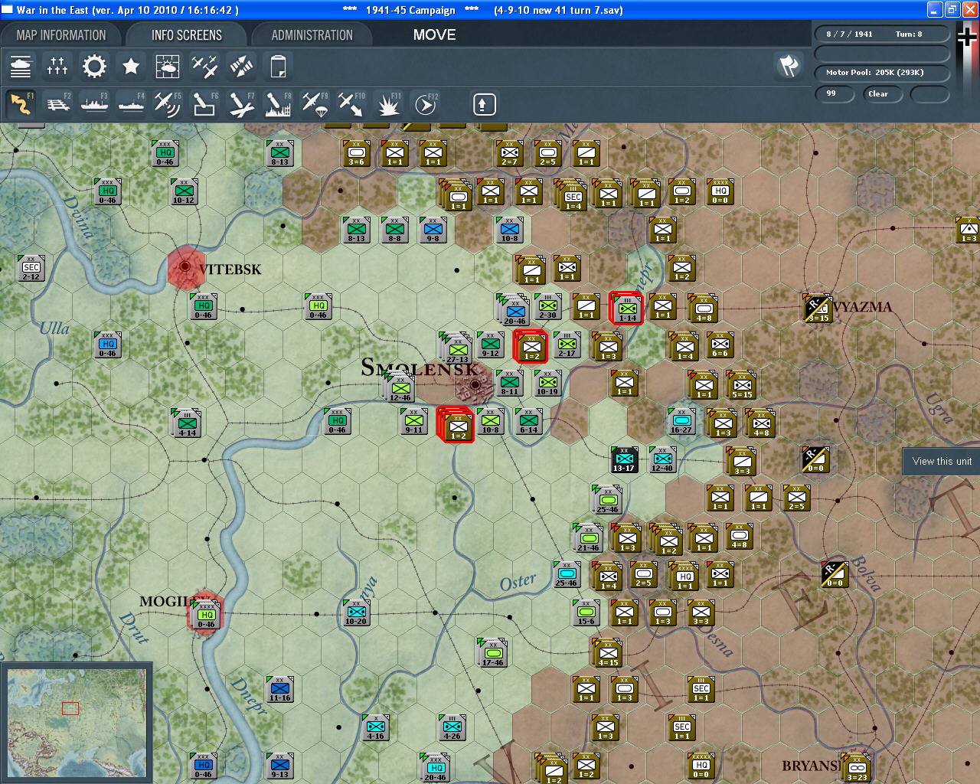Select Soviet unit 6=6

(720, 345)
